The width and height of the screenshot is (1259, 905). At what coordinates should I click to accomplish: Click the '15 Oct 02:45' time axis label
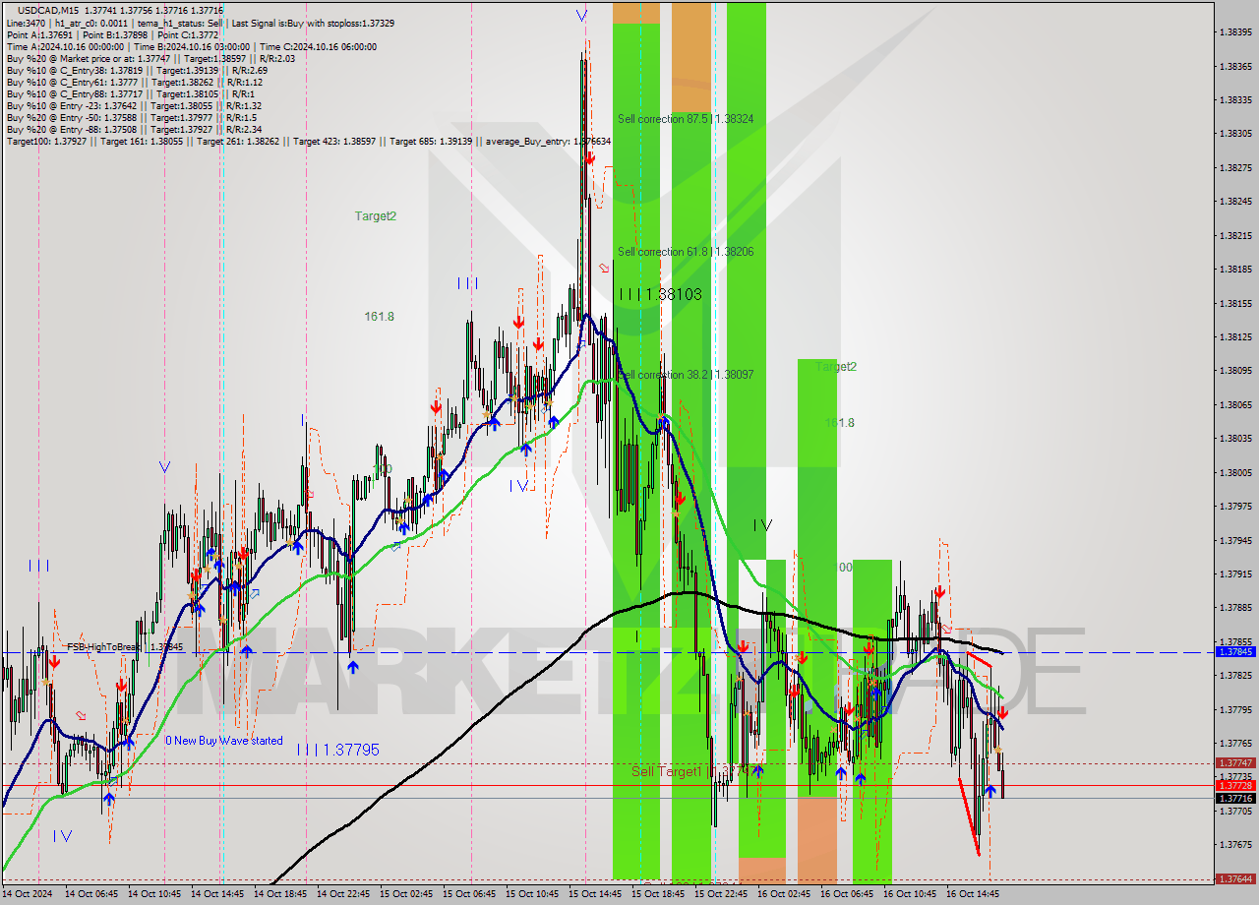coord(406,894)
